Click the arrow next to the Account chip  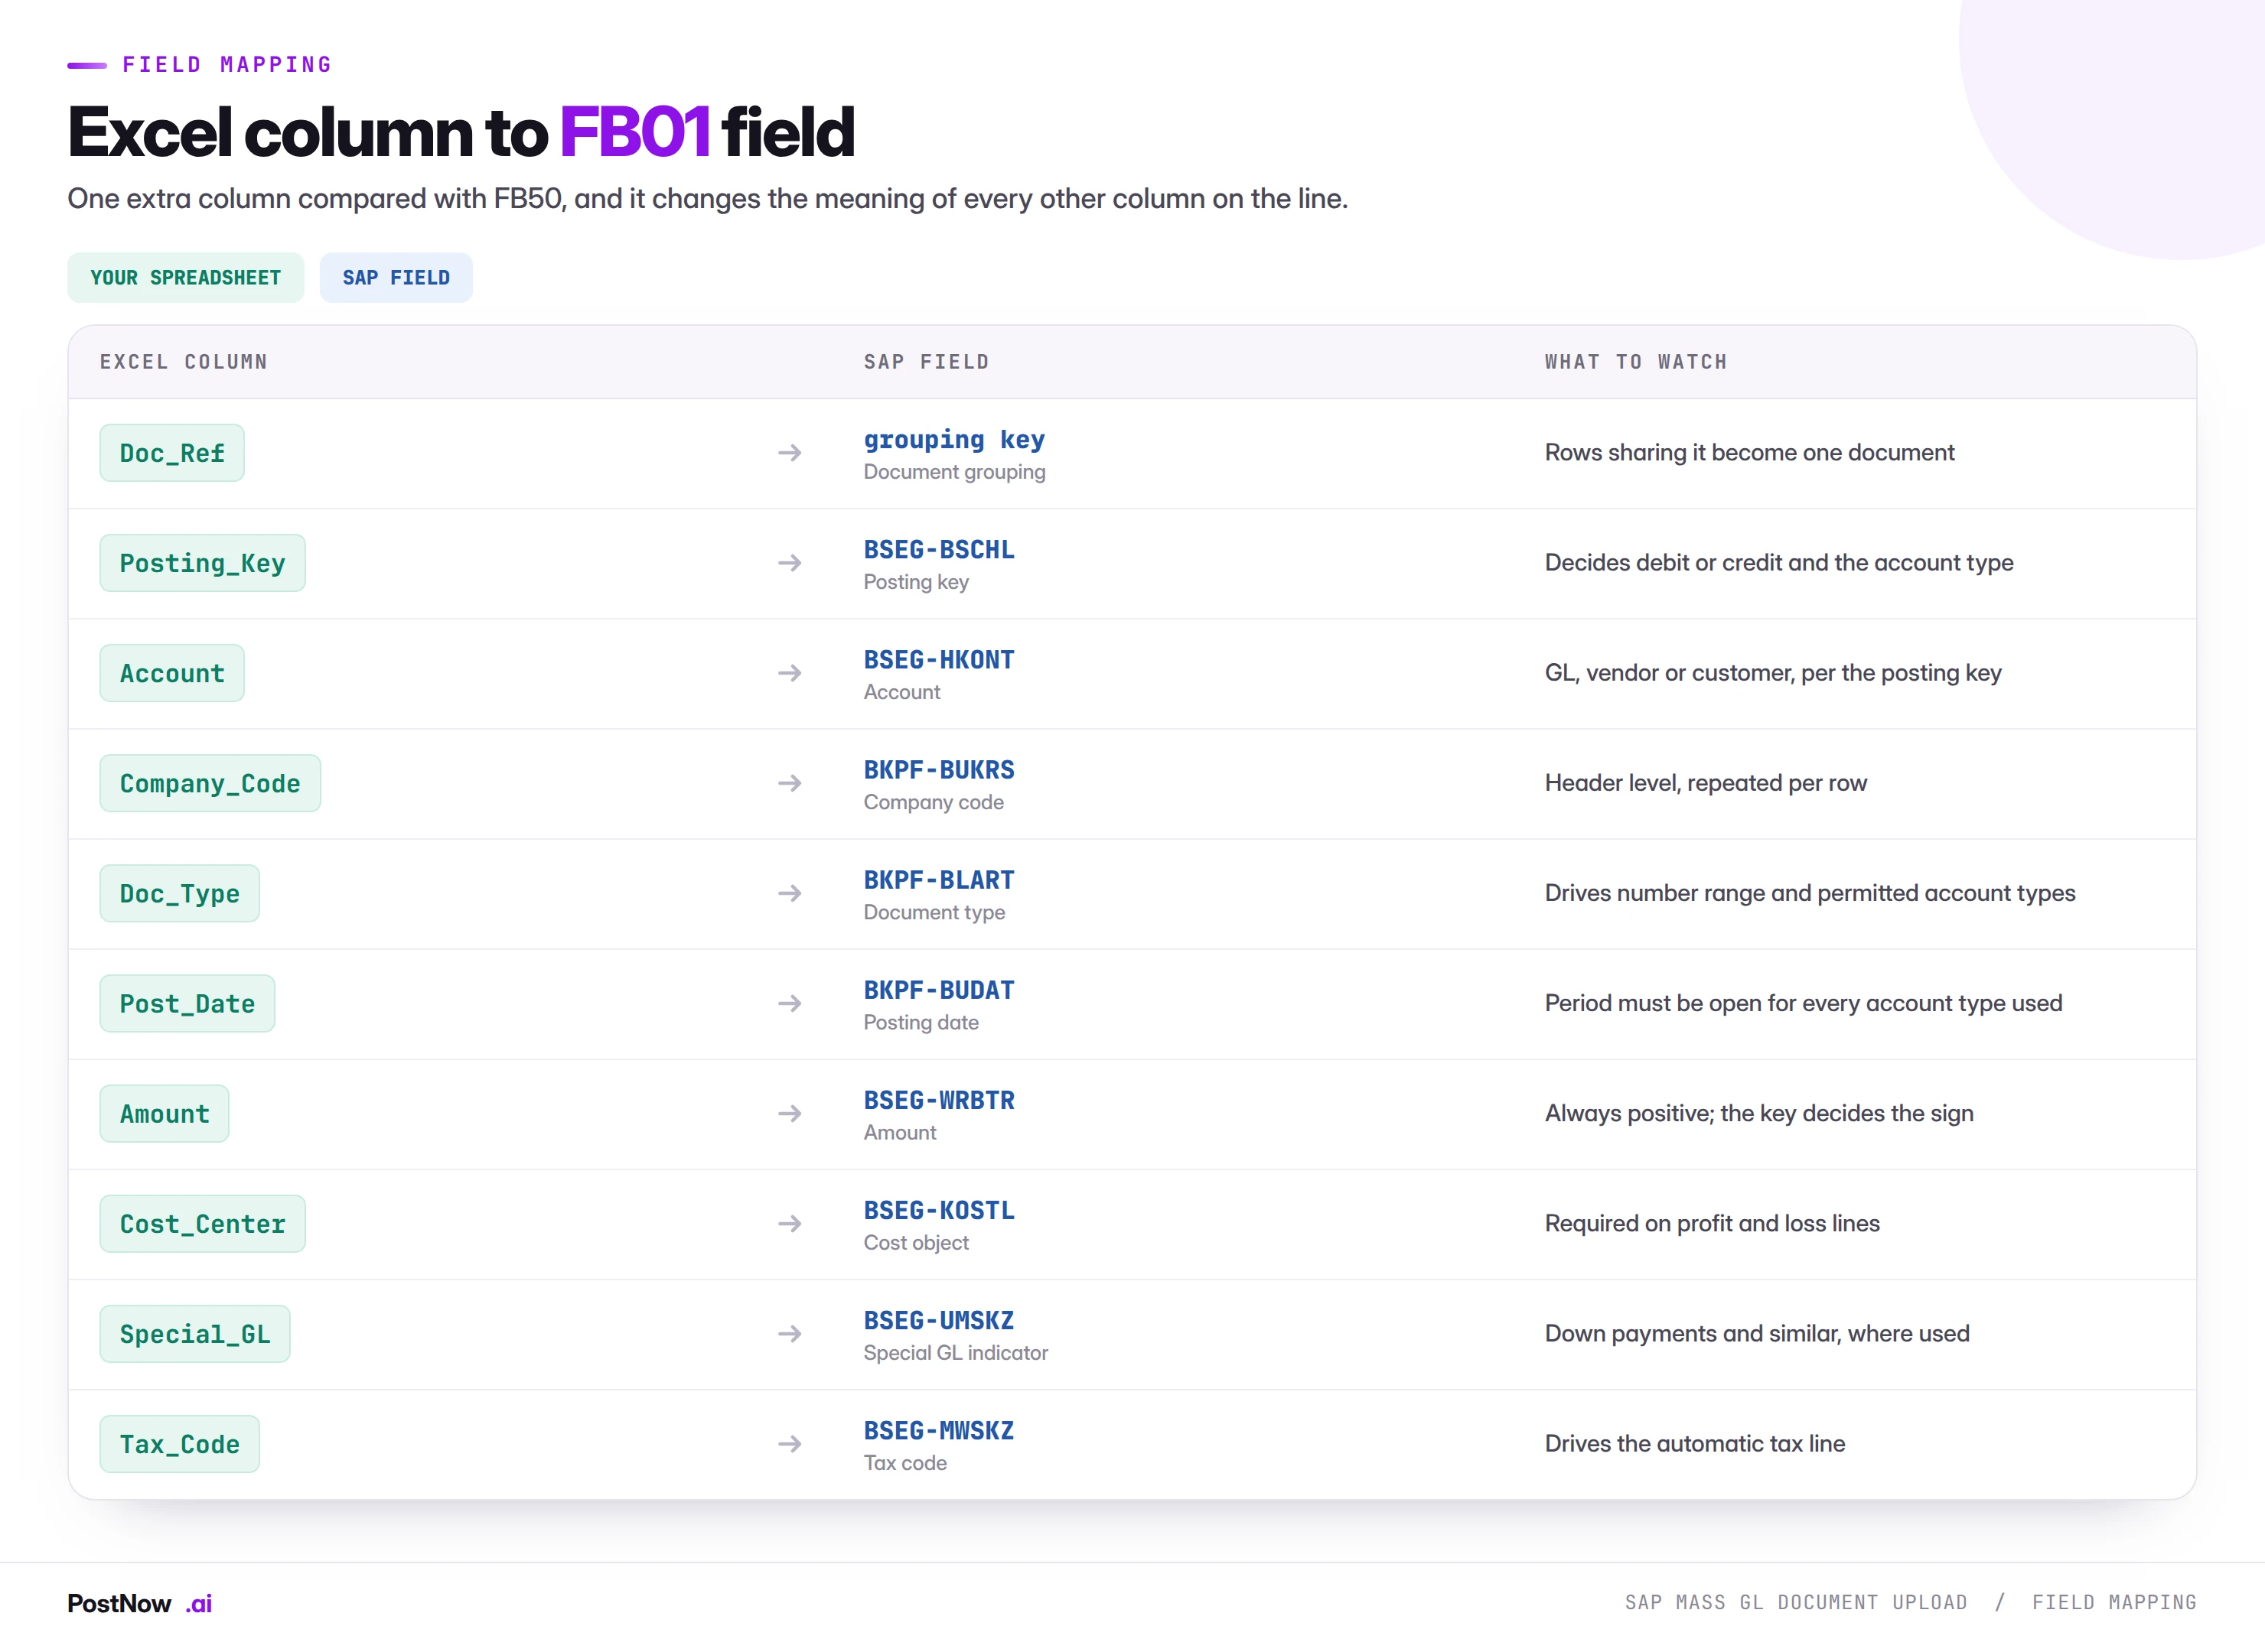(790, 673)
